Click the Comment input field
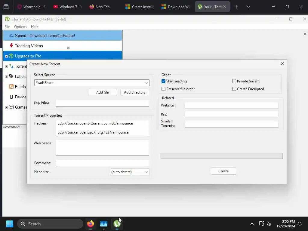The image size is (308, 231). click(102, 163)
